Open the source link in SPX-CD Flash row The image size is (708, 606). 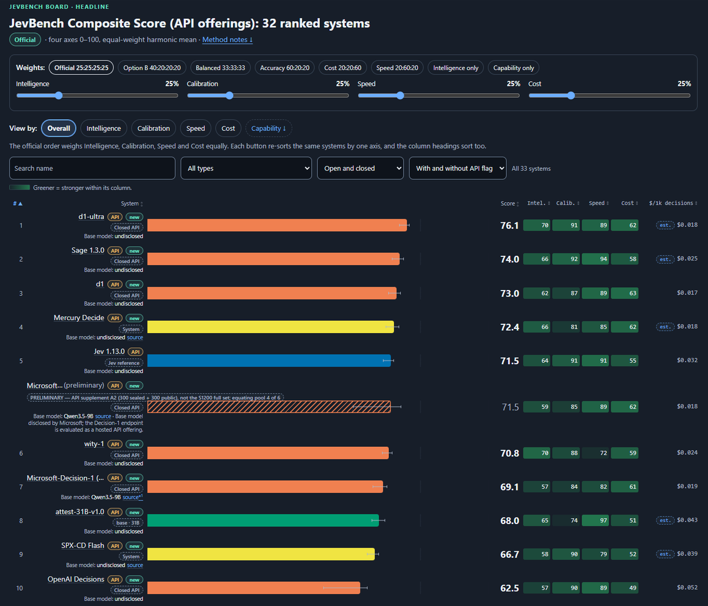[x=135, y=565]
